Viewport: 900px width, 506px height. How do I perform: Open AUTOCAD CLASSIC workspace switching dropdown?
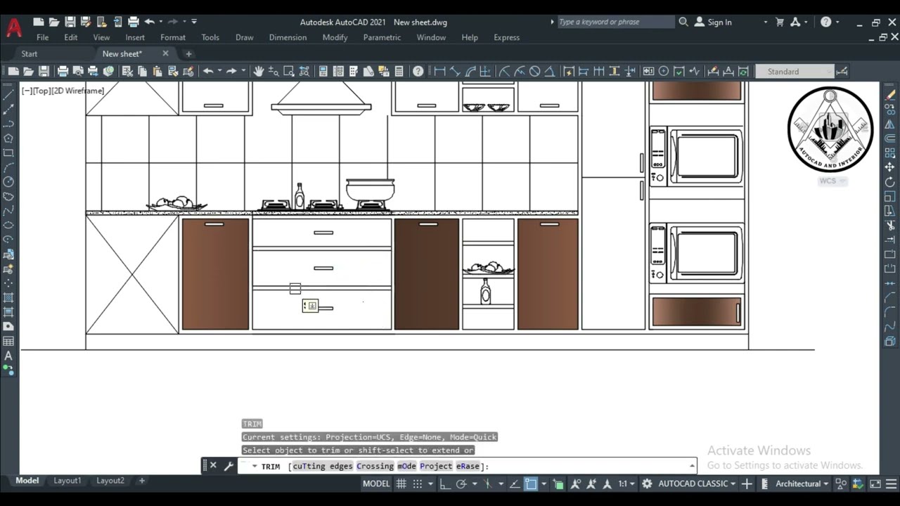[x=697, y=484]
